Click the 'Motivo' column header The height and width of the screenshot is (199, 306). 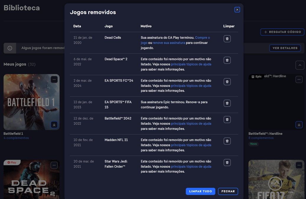146,26
